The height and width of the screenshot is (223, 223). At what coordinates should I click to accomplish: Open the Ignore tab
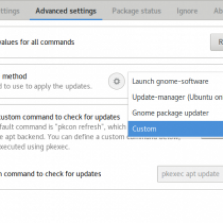[x=187, y=11]
